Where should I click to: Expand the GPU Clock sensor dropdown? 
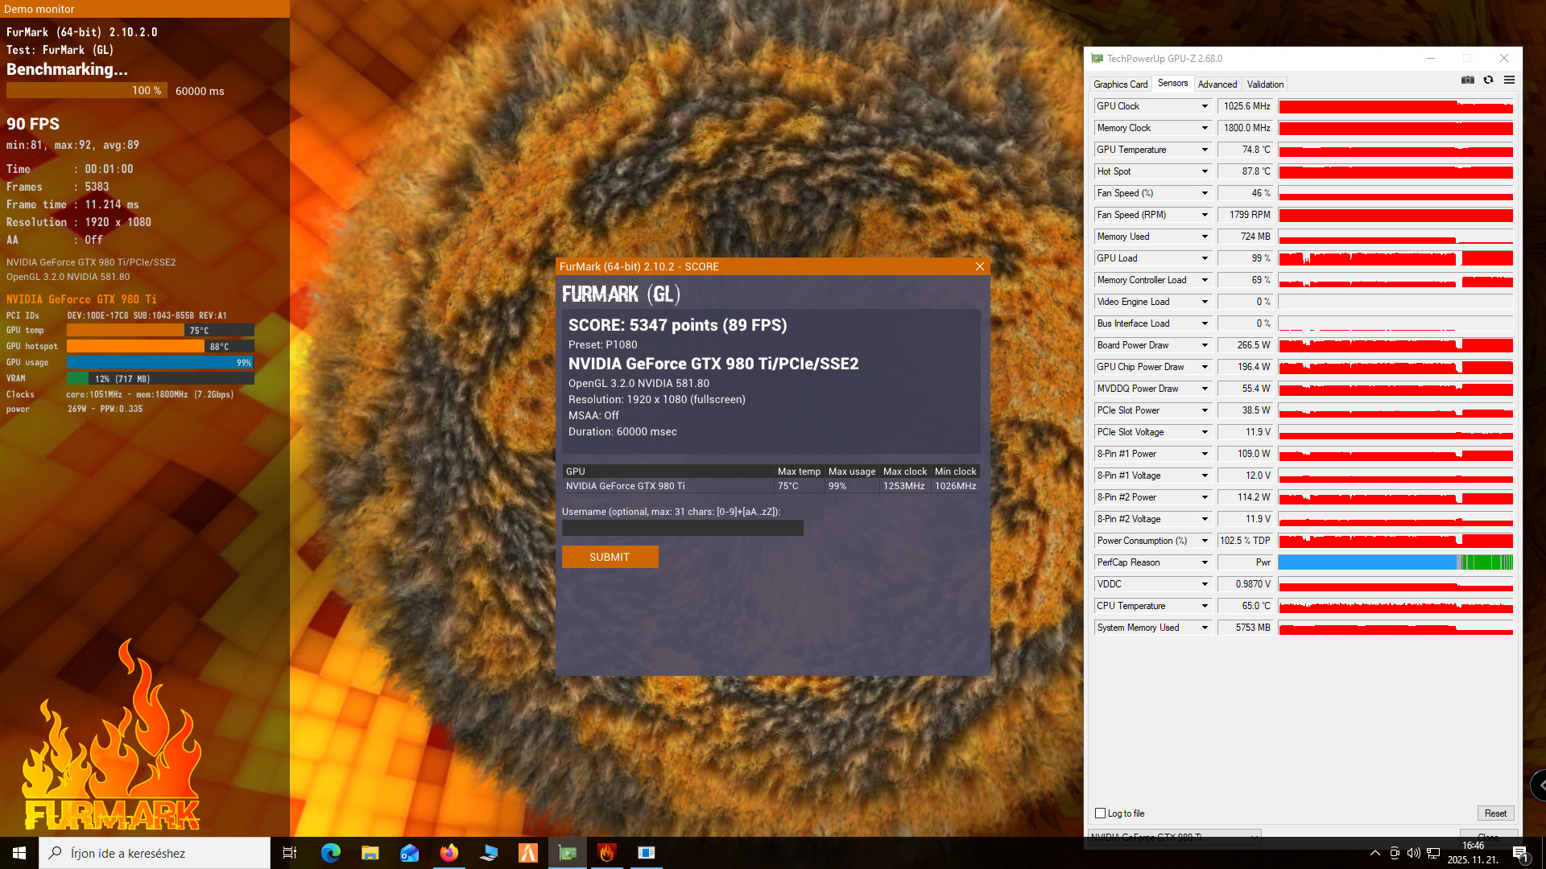(x=1205, y=106)
